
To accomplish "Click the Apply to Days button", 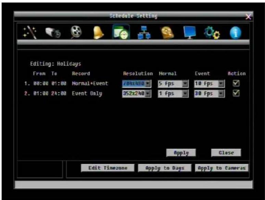I will pos(165,168).
